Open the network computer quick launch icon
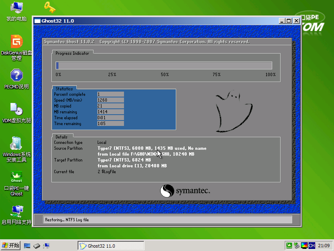Screen dimensions: 334x251 [x=46, y=246]
